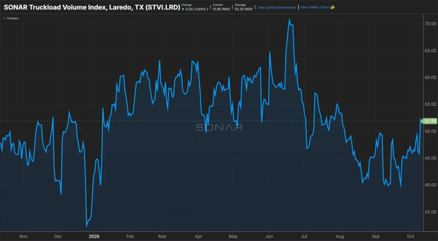
Task: Click the 70.00 label on the price axis
Action: tap(430, 24)
